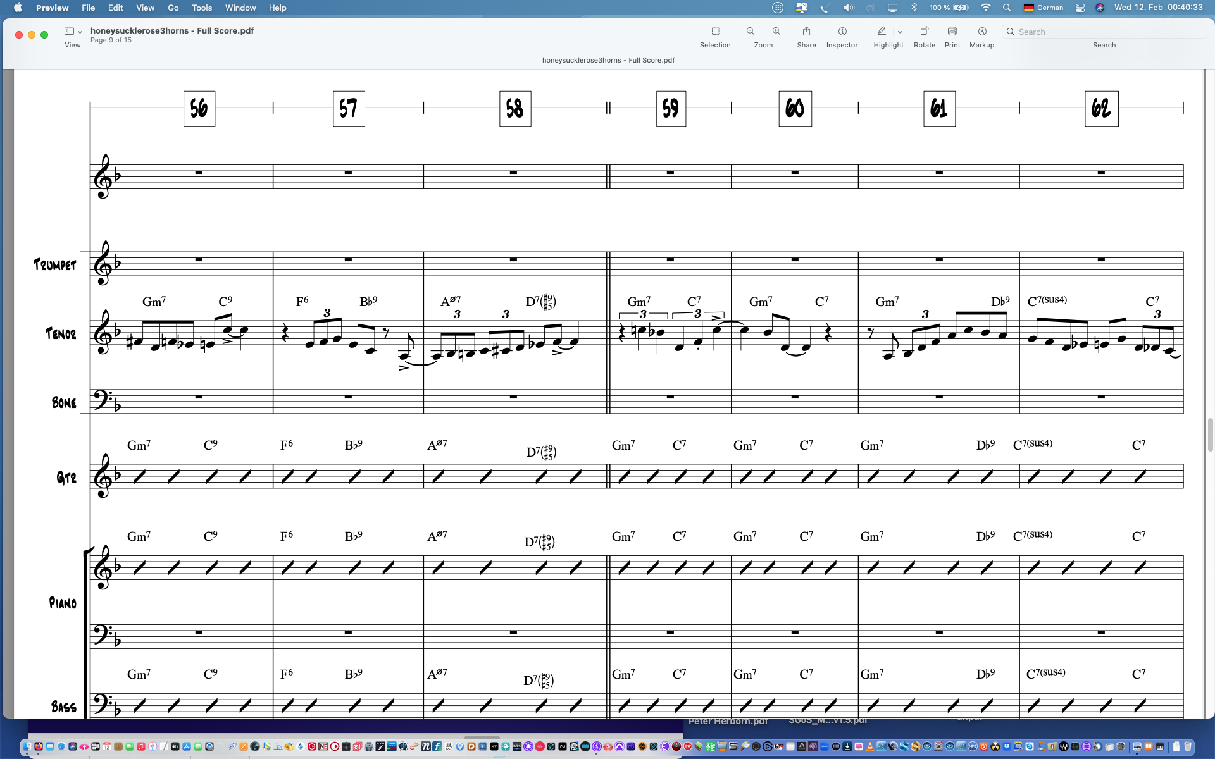Click the Zoom In magnifier icon
1215x759 pixels.
[776, 32]
